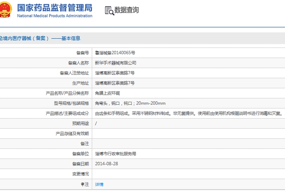The image size is (285, 193).
Task: Click the 备案人注册地址 label
Action: click(74, 73)
